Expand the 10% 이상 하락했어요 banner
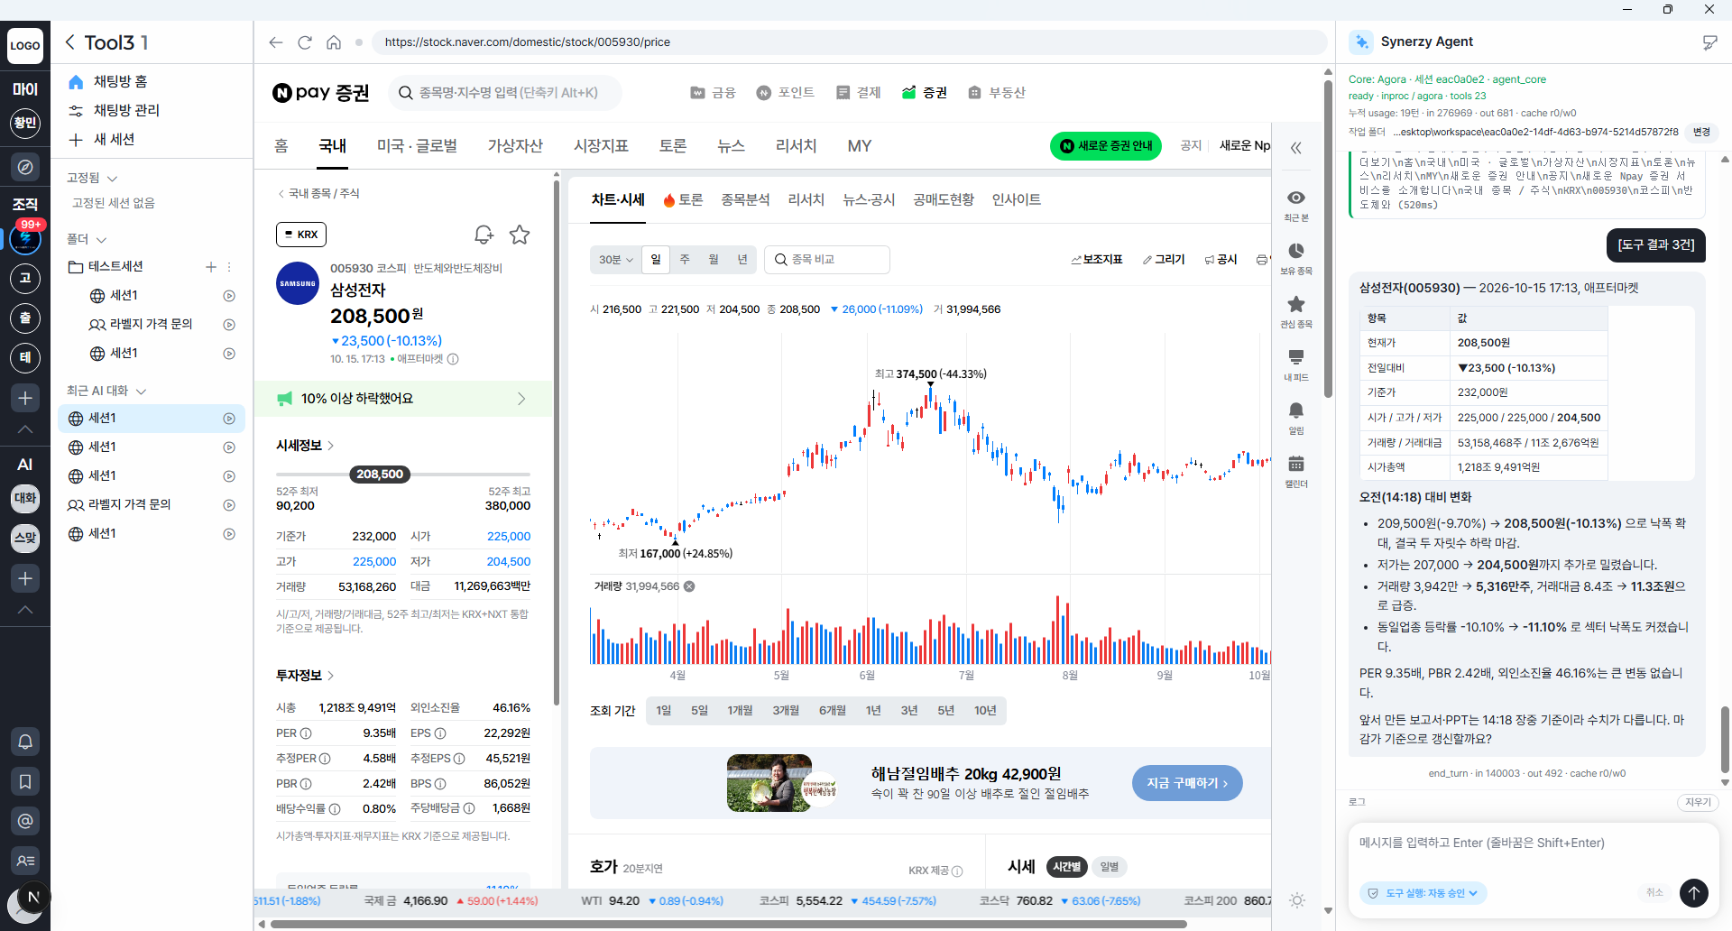This screenshot has height=931, width=1732. point(402,399)
